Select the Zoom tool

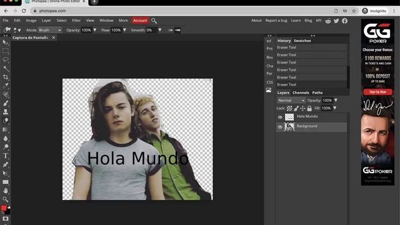pyautogui.click(x=6, y=199)
